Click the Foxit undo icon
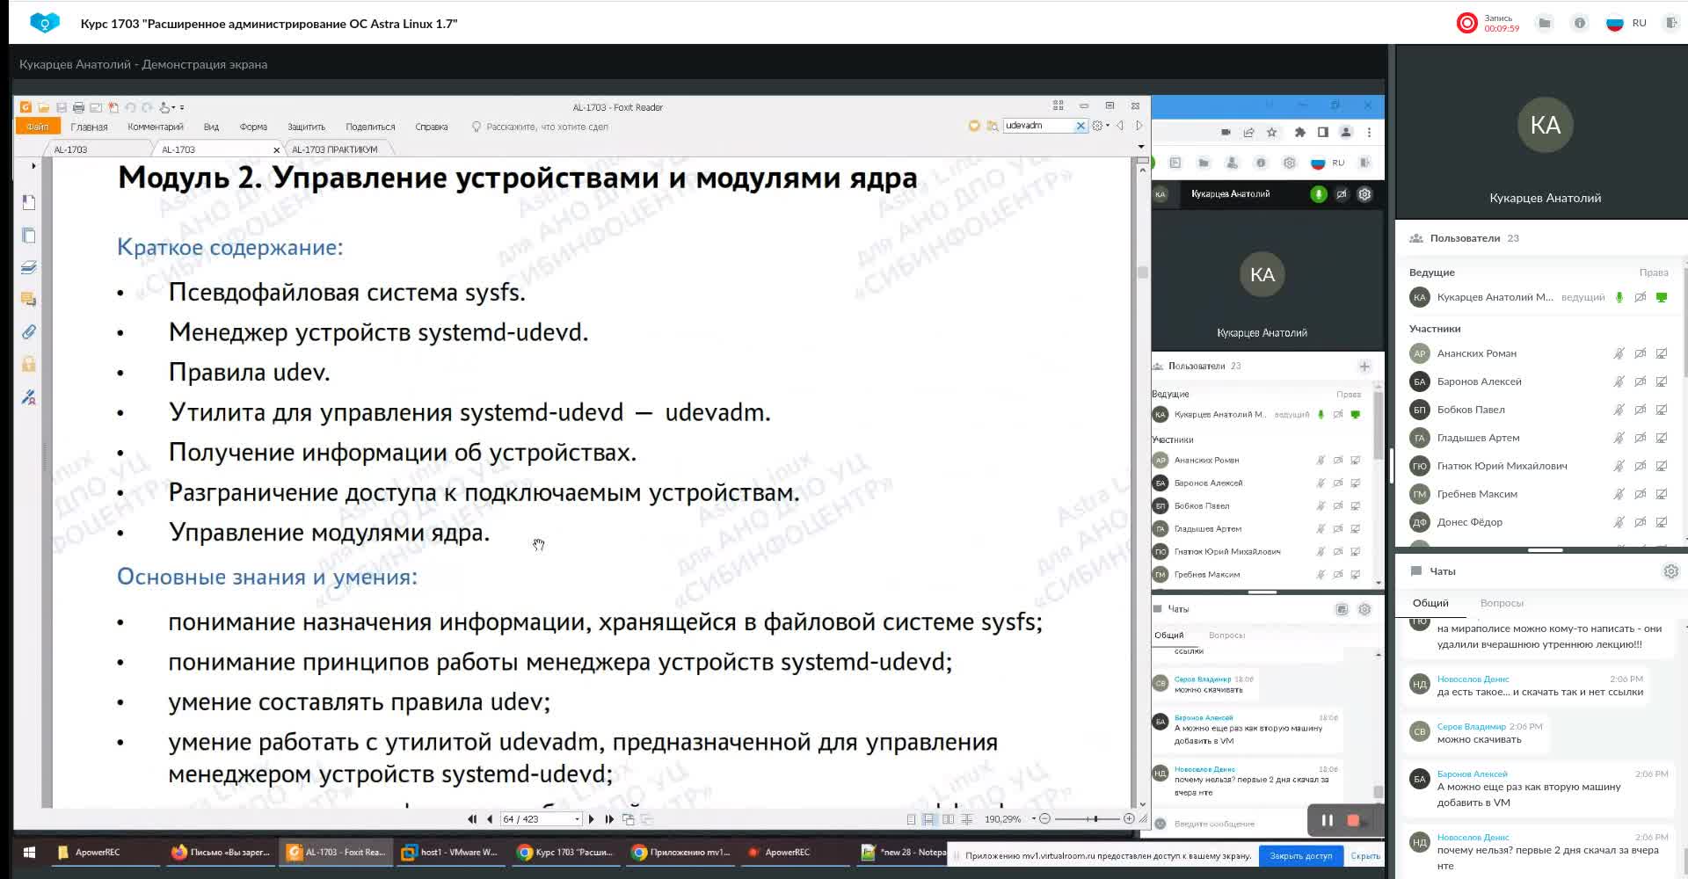 click(x=130, y=107)
